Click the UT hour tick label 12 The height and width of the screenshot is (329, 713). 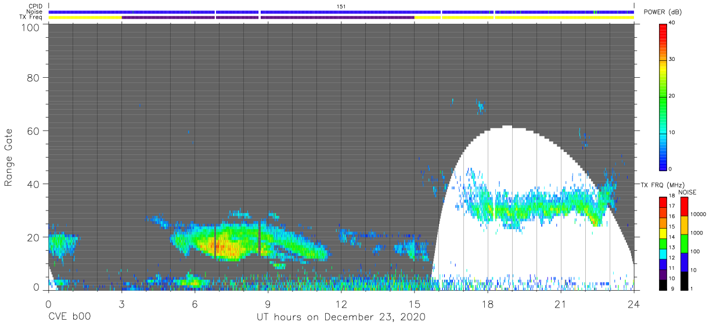(x=341, y=304)
